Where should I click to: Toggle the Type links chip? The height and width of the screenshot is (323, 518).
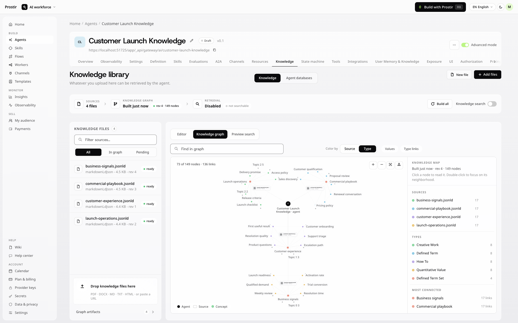411,149
